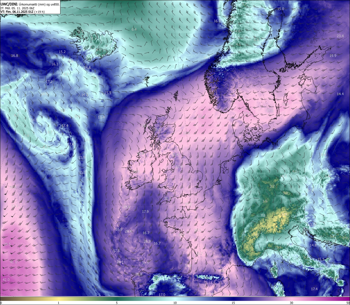Click the 16.0 value label on the map
Viewport: 350px width, 305px height.
coord(217,21)
